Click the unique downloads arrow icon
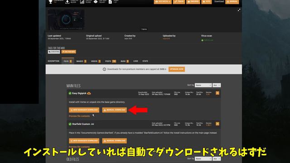 tap(68, 2)
